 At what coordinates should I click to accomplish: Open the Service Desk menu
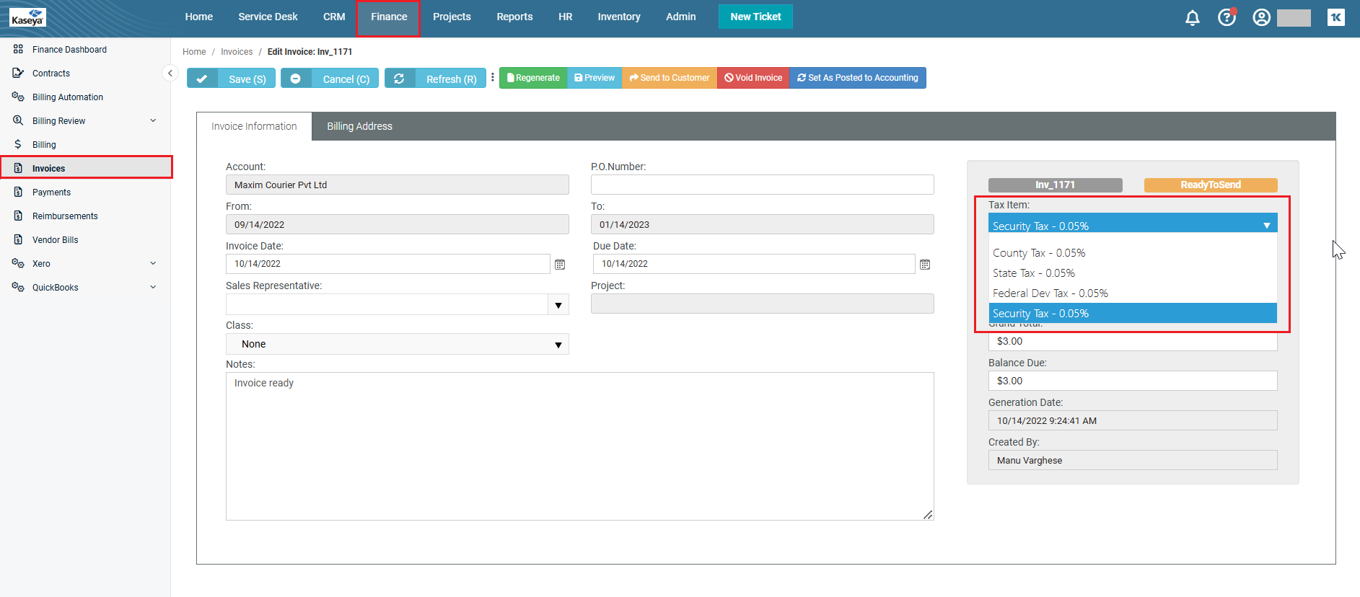click(268, 17)
